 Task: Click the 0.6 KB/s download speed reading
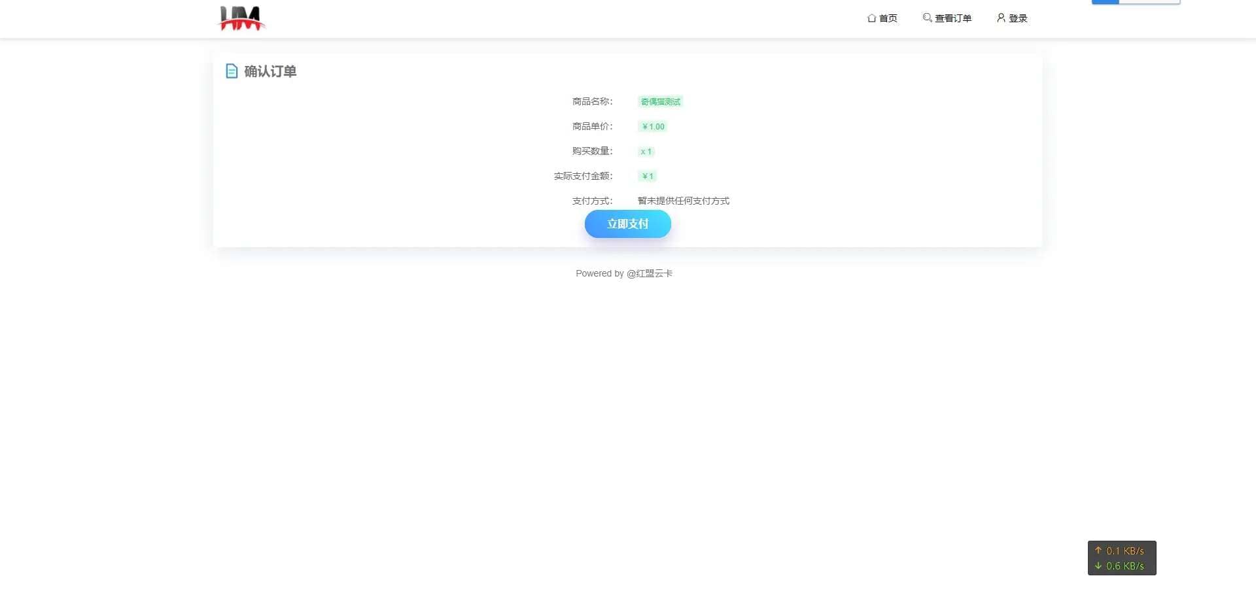pyautogui.click(x=1125, y=566)
